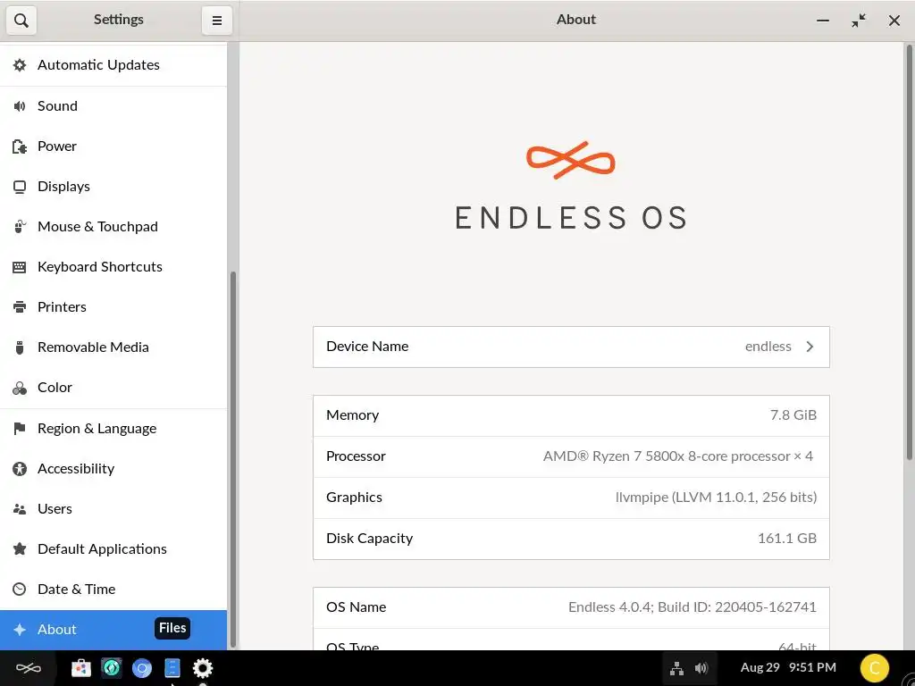This screenshot has height=686, width=915.
Task: Open the Printers panel
Action: tap(113, 307)
